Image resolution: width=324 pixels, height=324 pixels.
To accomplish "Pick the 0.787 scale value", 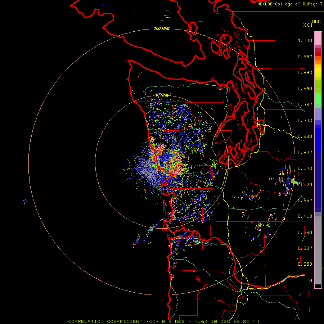I will [305, 104].
